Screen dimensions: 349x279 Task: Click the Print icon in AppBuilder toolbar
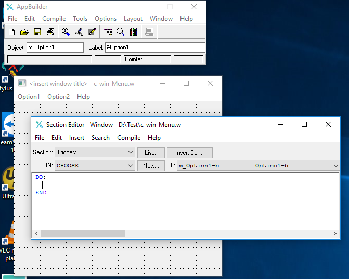(50, 32)
